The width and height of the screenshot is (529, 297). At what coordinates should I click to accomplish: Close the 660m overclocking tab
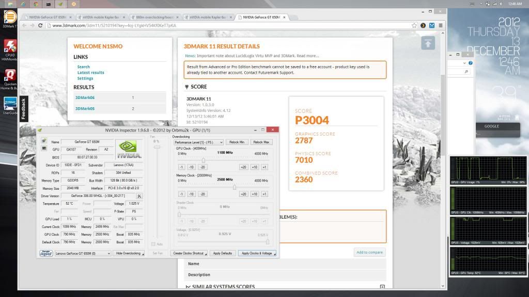(177, 17)
